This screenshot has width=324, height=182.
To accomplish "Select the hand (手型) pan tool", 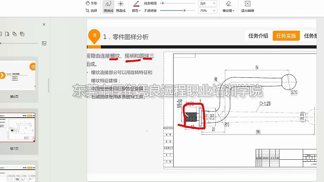I will tap(91, 3).
